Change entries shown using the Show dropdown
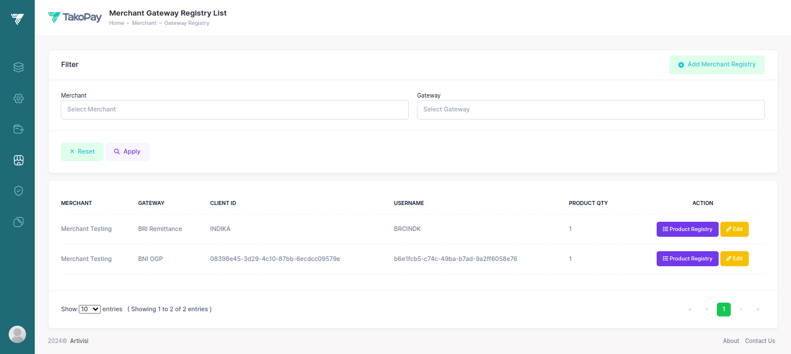Viewport: 791px width, 354px height. point(89,309)
